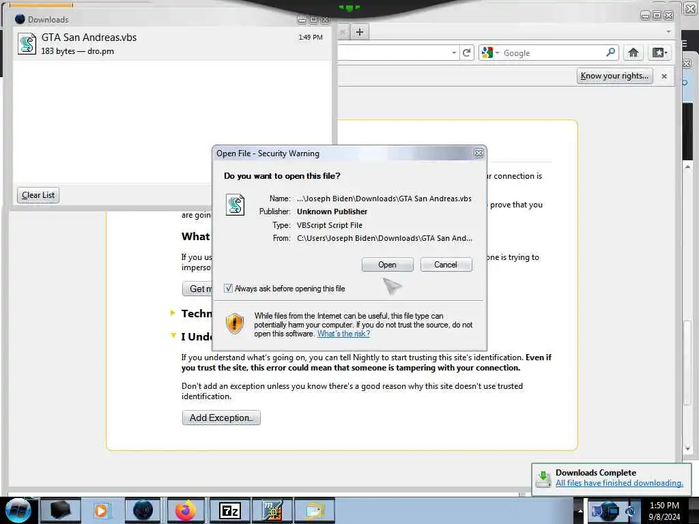The image size is (699, 524).
Task: Click in the Google search field
Action: click(x=553, y=53)
